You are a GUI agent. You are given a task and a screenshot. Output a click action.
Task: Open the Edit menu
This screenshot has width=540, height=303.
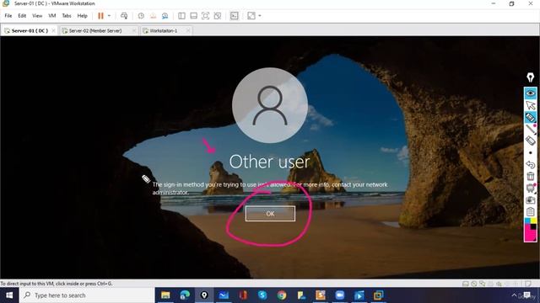[22, 16]
